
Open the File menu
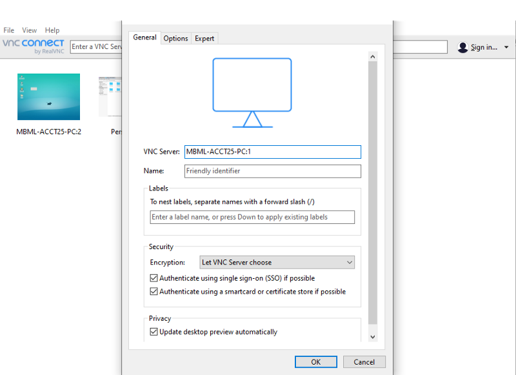point(9,30)
